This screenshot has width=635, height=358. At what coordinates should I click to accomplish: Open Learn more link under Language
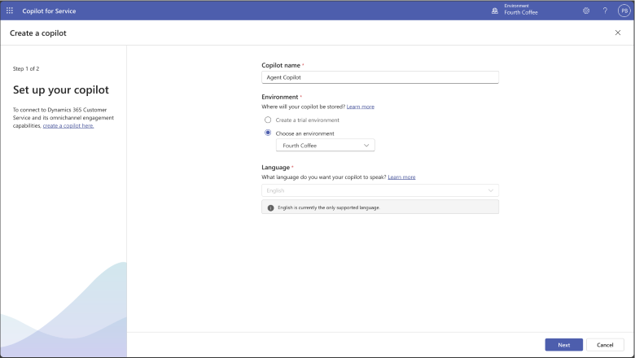pyautogui.click(x=401, y=177)
